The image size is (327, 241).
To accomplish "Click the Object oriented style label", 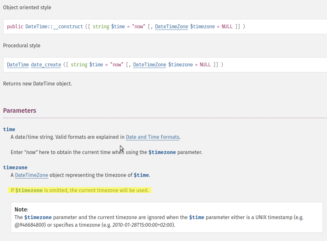I will point(27,7).
